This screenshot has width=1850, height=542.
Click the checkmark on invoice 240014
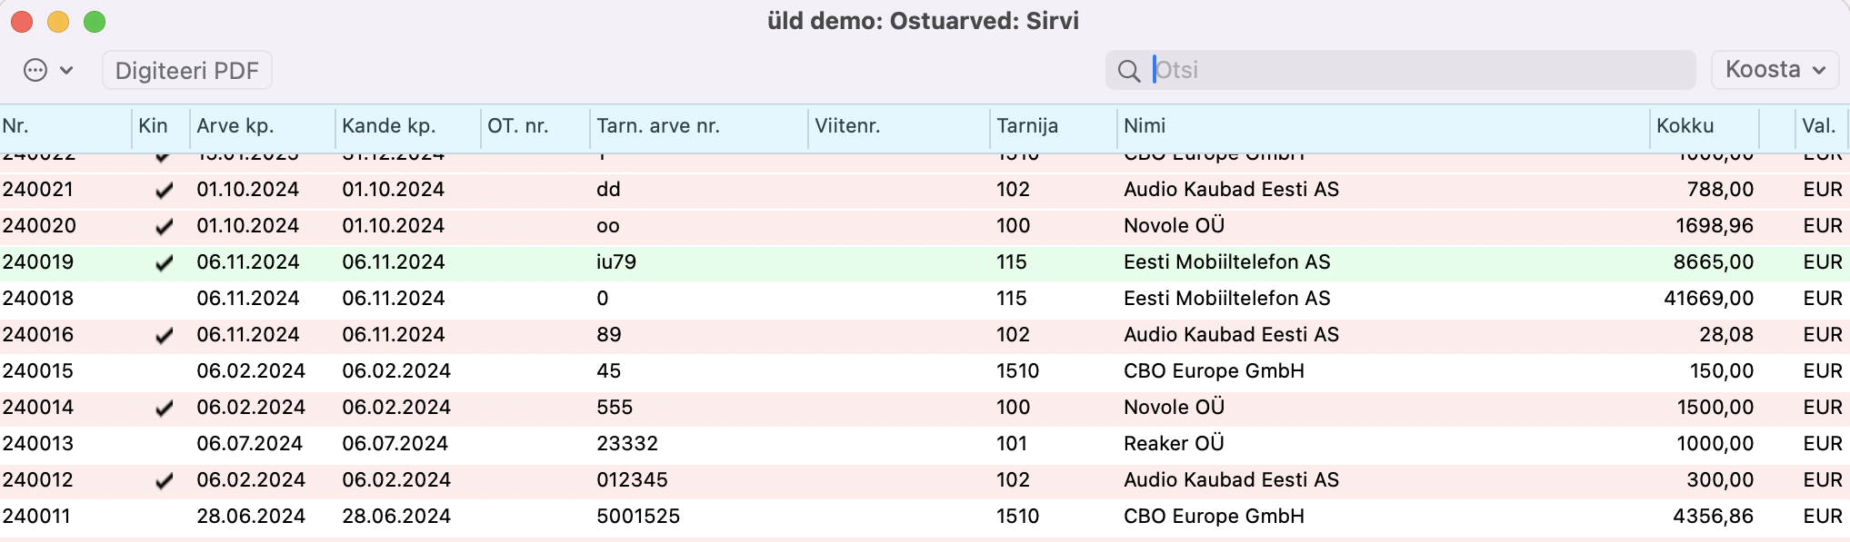click(x=164, y=408)
